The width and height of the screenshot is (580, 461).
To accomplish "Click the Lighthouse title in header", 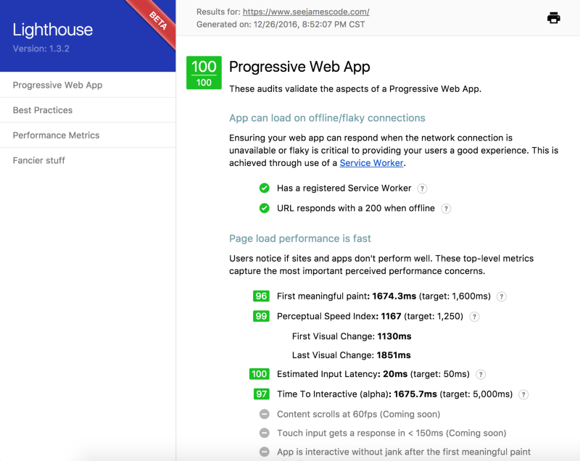I will click(x=53, y=30).
